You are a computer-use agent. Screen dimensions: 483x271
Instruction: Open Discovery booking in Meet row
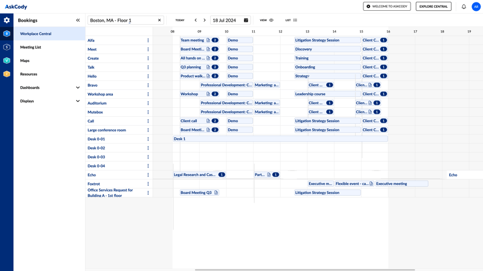(x=327, y=49)
